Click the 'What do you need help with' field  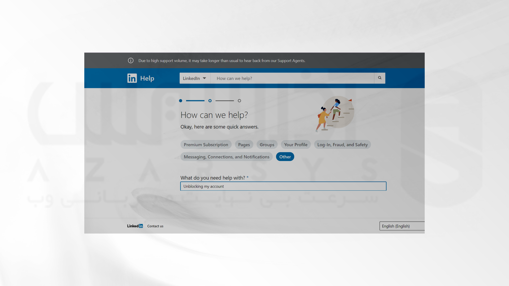(283, 186)
